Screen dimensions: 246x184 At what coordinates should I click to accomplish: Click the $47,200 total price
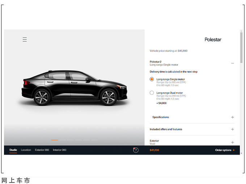point(155,150)
